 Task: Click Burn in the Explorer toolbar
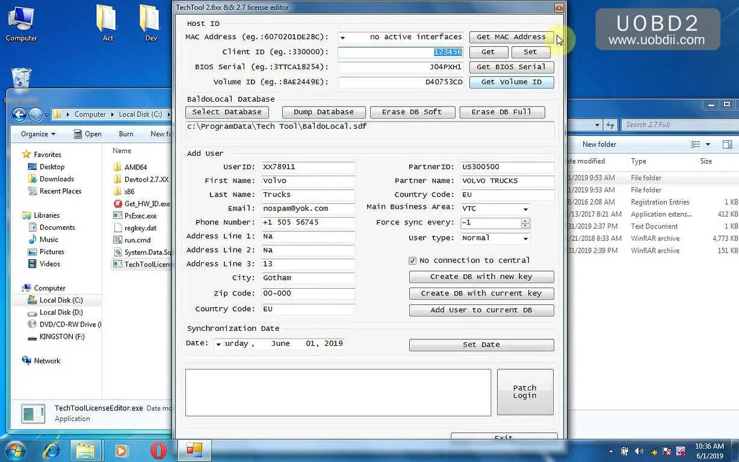pos(126,134)
